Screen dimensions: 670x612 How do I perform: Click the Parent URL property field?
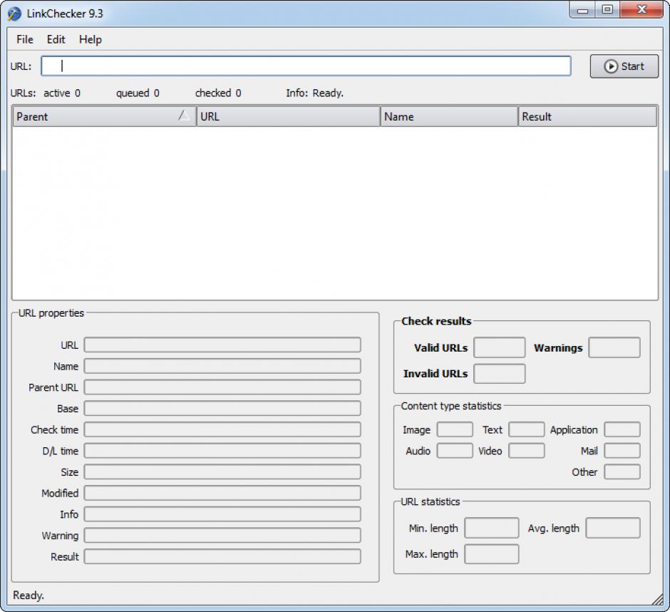[x=222, y=387]
